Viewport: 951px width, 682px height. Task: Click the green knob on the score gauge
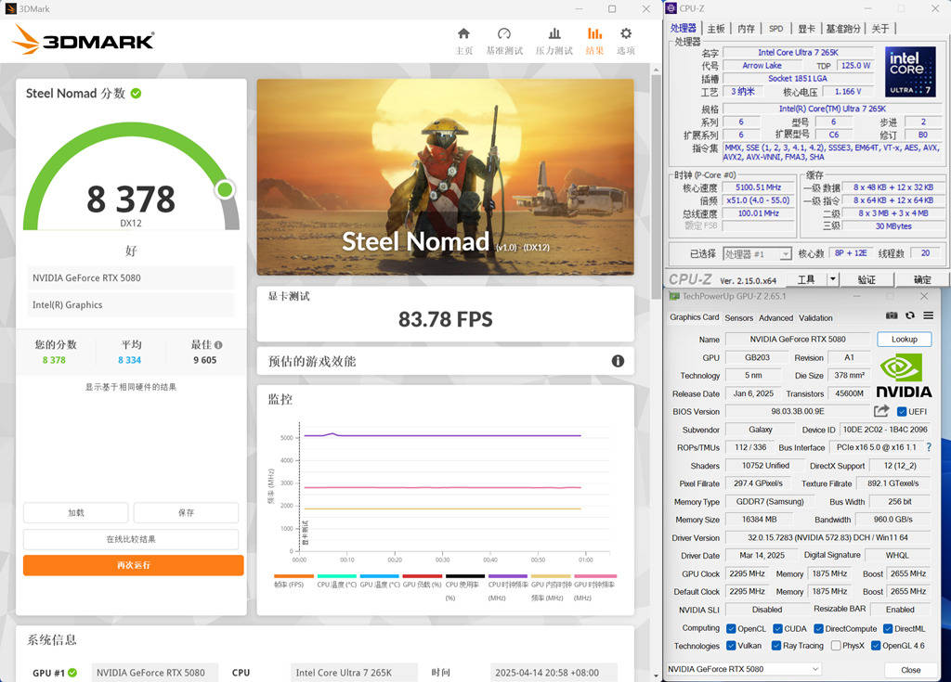[225, 189]
